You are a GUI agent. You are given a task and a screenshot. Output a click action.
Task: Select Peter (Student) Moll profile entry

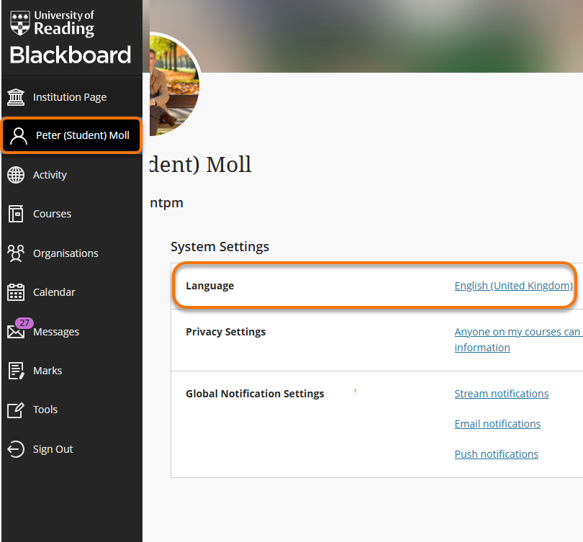click(82, 135)
